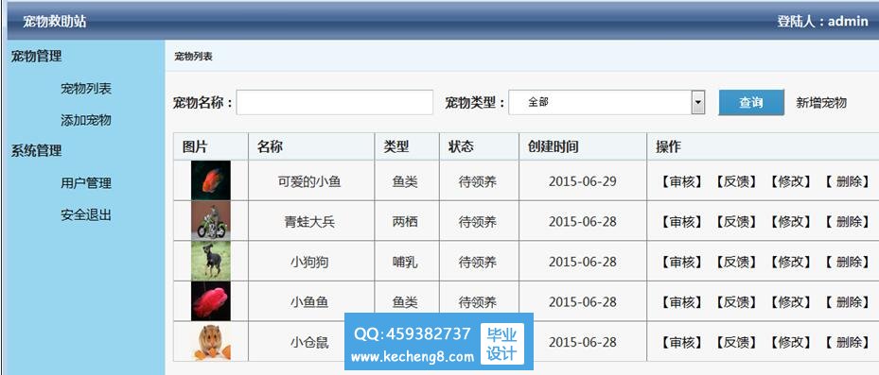This screenshot has height=375, width=879.
Task: Click 【修改】 for 小仓鼠
Action: 791,343
